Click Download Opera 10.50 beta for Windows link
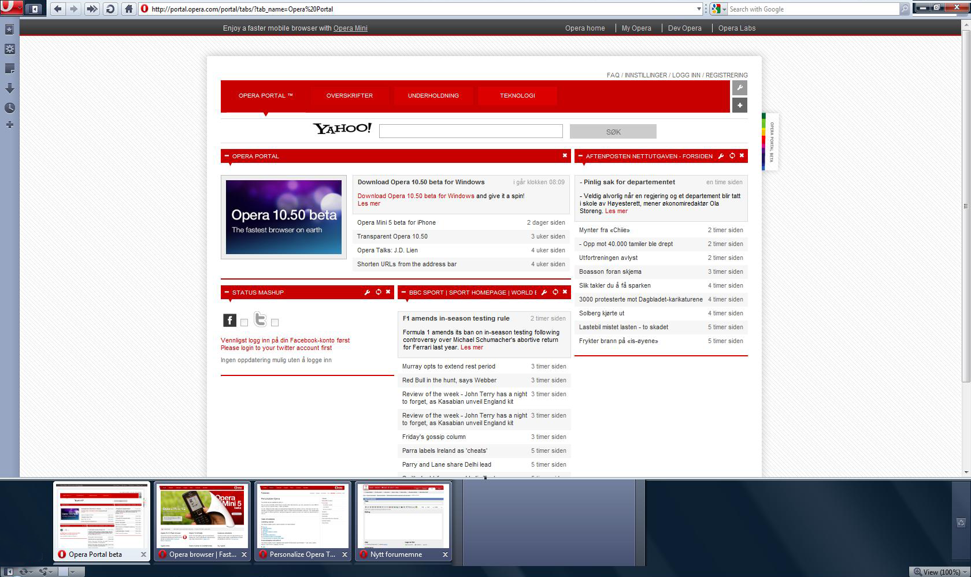The height and width of the screenshot is (577, 971). (416, 196)
